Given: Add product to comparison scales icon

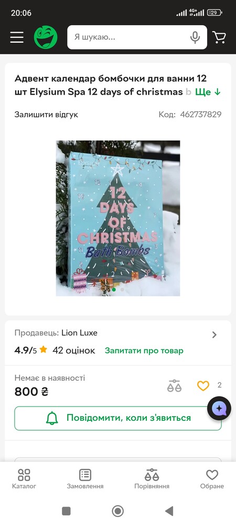Looking at the screenshot, I should click(x=174, y=386).
